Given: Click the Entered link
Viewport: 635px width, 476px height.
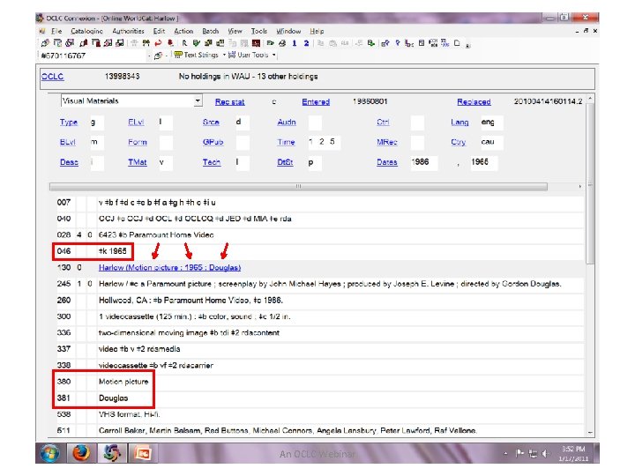Looking at the screenshot, I should [316, 102].
